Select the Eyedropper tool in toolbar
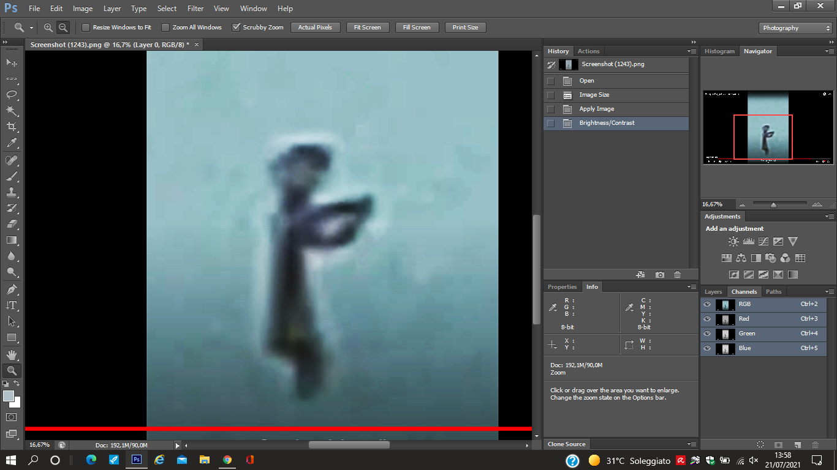 tap(12, 143)
